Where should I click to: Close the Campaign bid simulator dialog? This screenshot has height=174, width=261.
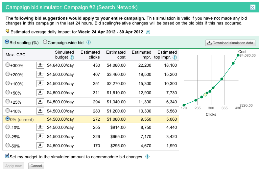click(252, 7)
